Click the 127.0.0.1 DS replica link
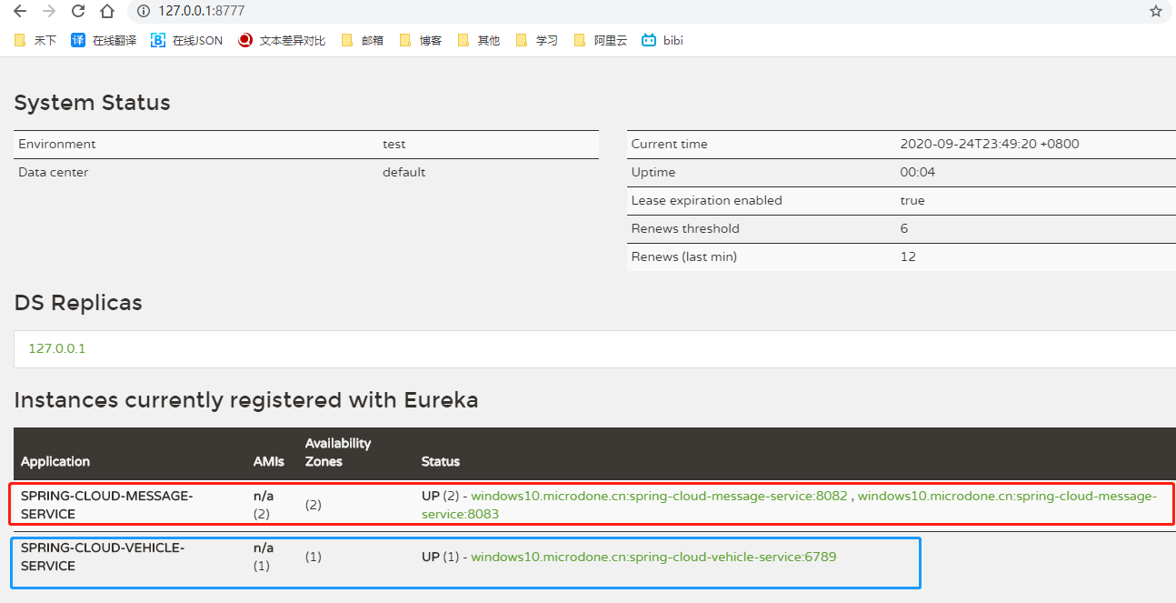 click(x=57, y=348)
